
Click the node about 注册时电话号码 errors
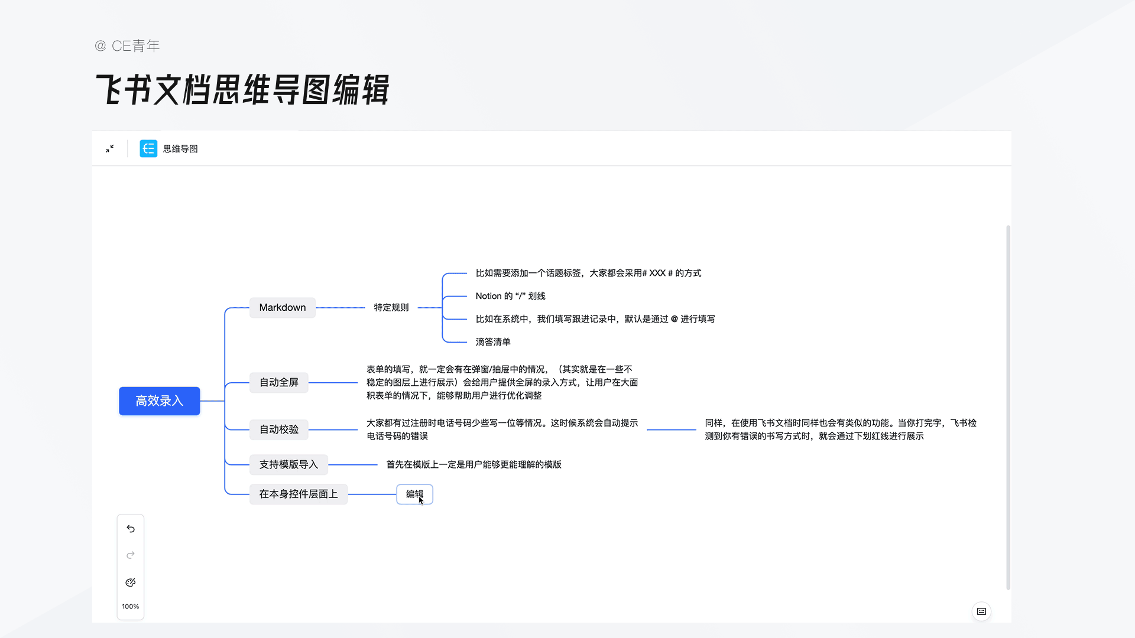coord(502,429)
